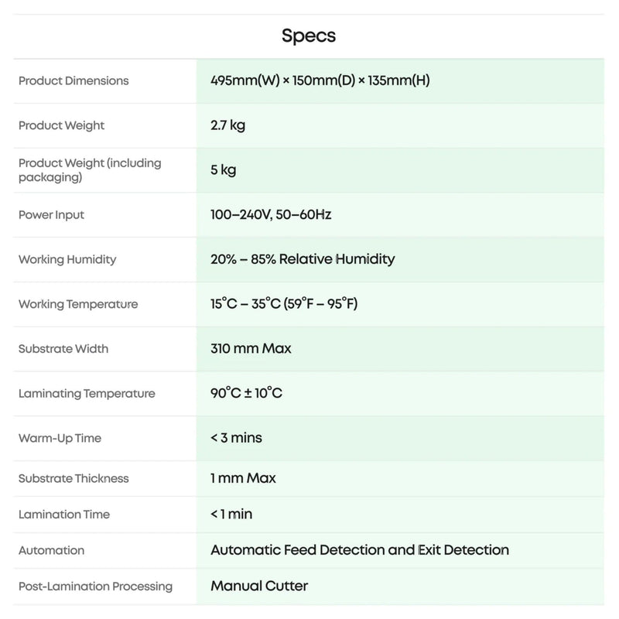Click the 310 mm Max value
Image resolution: width=619 pixels, height=619 pixels.
tap(251, 348)
